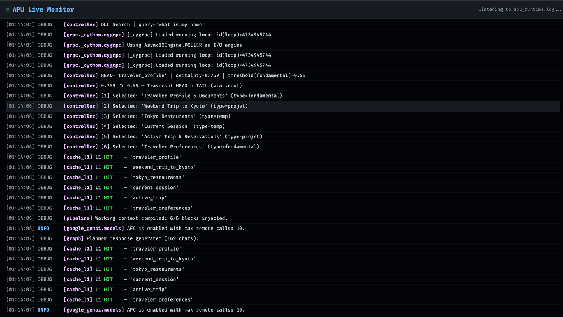Select '[3] Selected: Tokyo Restaurants' line
563x317 pixels.
283,116
